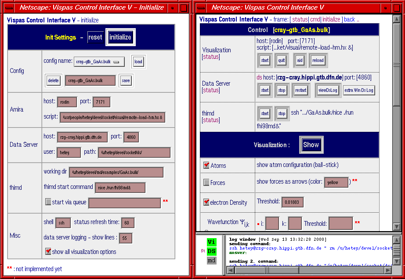
Task: Toggle the Atoms checkbox
Action: pyautogui.click(x=206, y=166)
